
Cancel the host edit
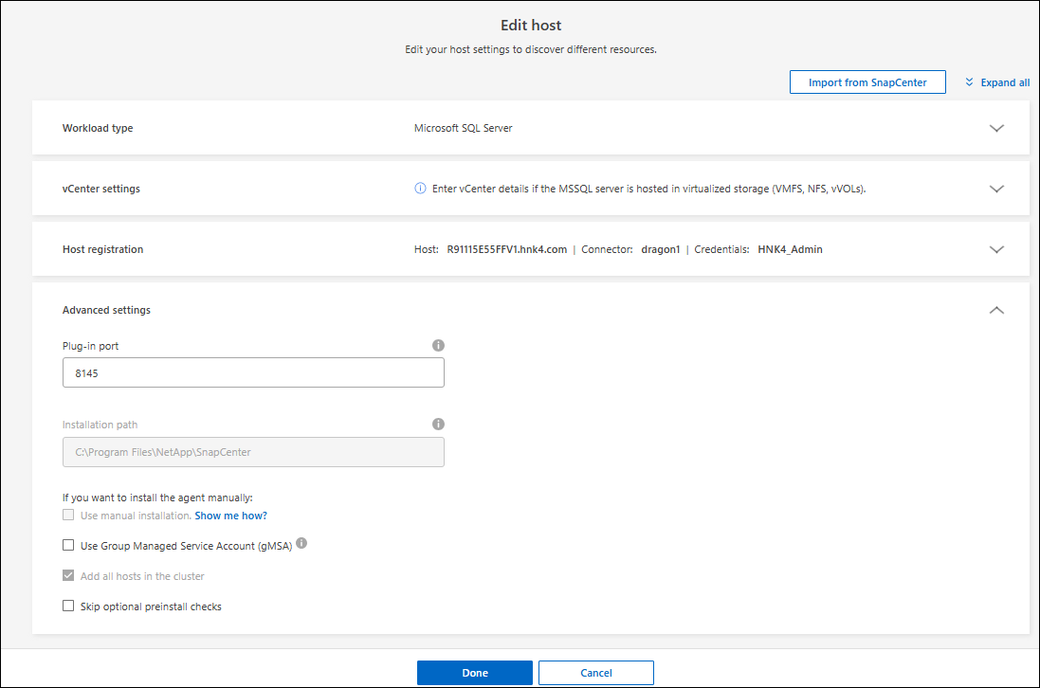[595, 673]
